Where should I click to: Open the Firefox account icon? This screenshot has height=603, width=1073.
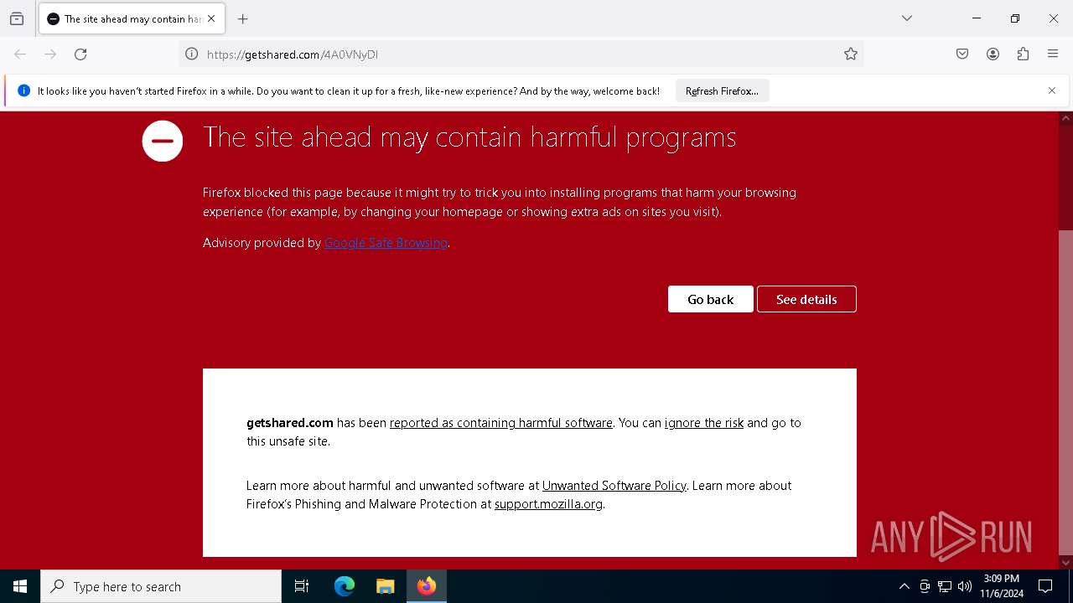(993, 54)
